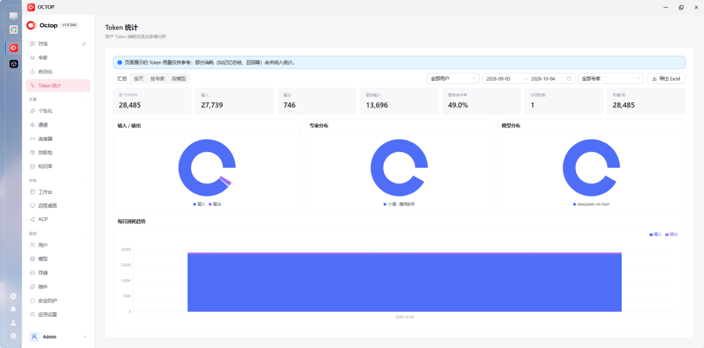
Task: Open 自动化 automation timer icon
Action: 32,72
